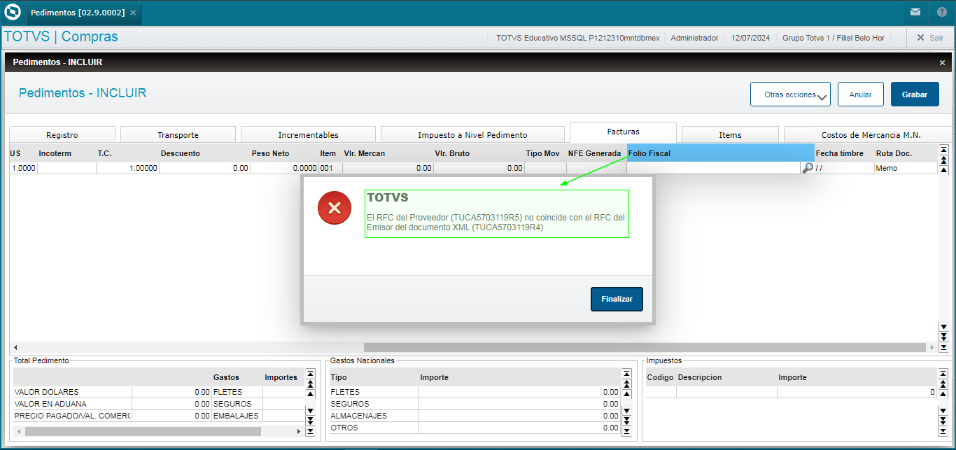Page up in Gastos Nacionales grid
This screenshot has height=450, width=956.
626,384
